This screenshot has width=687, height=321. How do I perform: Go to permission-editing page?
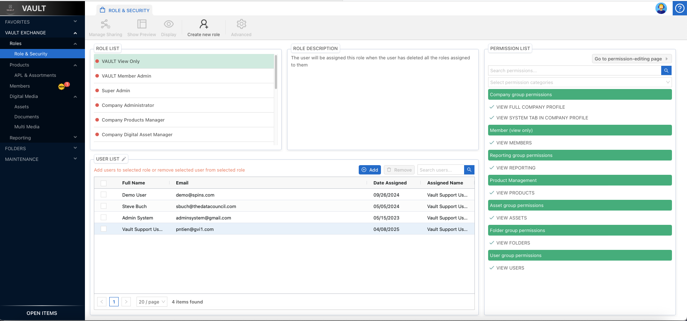pos(632,59)
